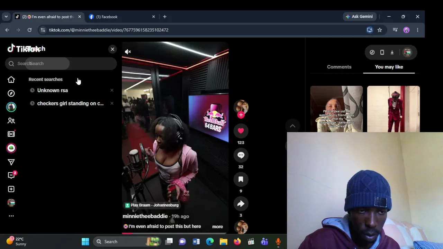
Task: Go to previous video with up chevron
Action: click(292, 126)
